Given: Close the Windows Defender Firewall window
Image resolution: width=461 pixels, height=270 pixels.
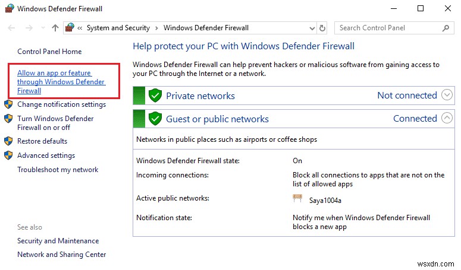Looking at the screenshot, I should point(448,8).
